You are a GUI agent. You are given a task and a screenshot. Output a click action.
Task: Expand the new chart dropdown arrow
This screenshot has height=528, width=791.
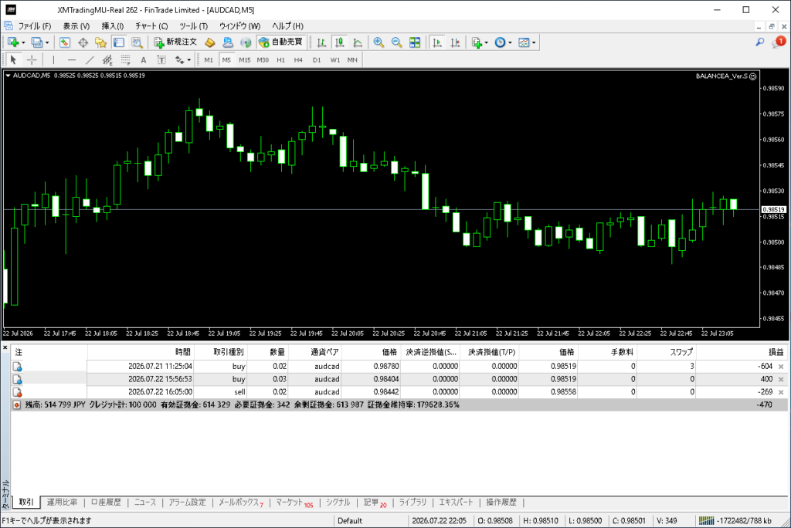pyautogui.click(x=23, y=43)
